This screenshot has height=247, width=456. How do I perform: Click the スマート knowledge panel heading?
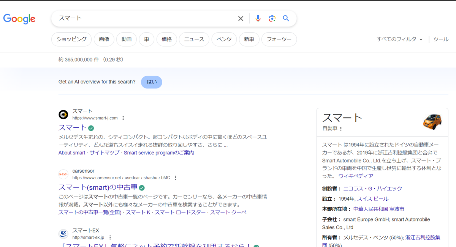click(342, 118)
